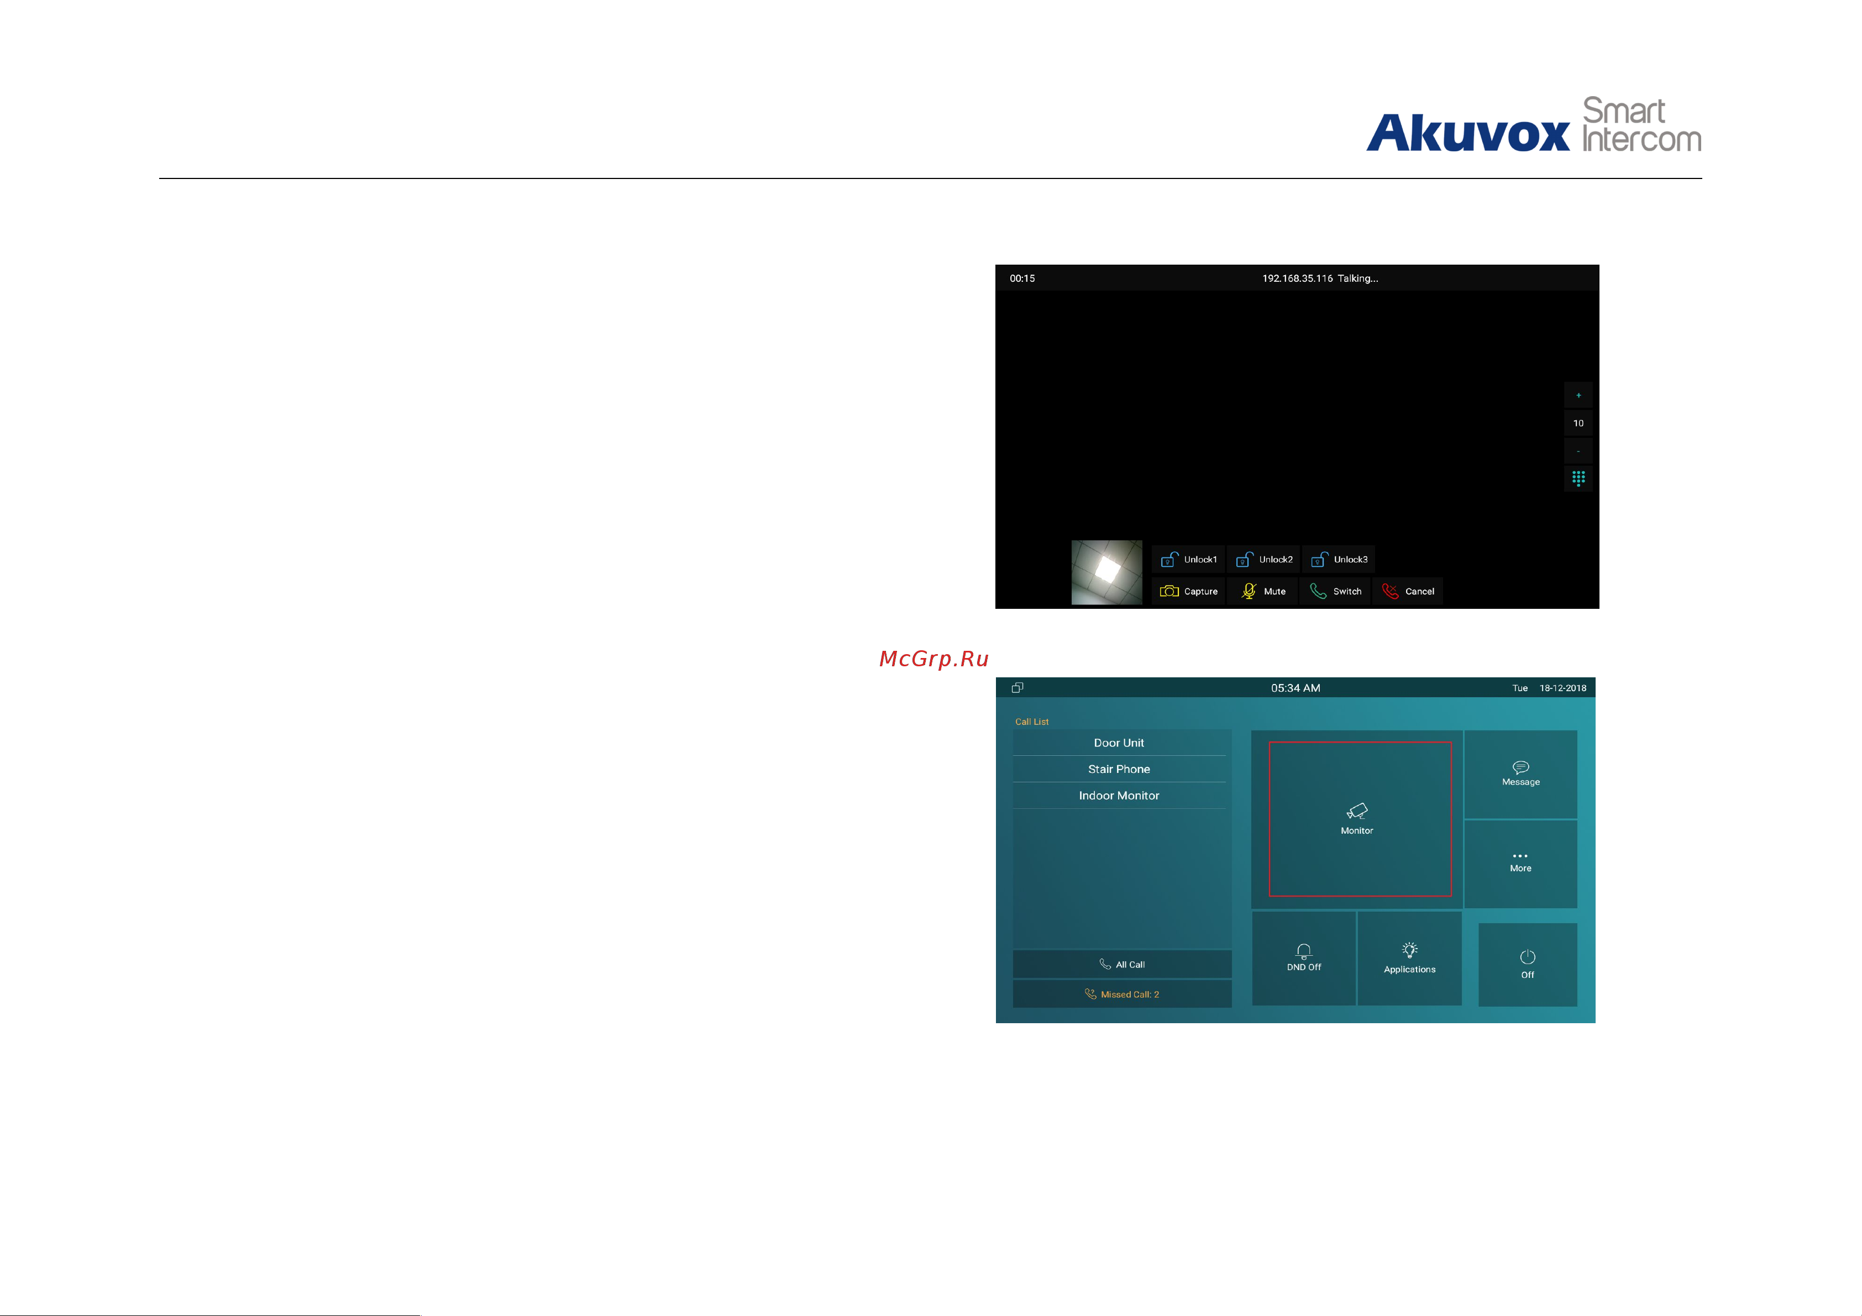Image resolution: width=1862 pixels, height=1316 pixels.
Task: Tap the Unlock3 button
Action: pyautogui.click(x=1339, y=560)
